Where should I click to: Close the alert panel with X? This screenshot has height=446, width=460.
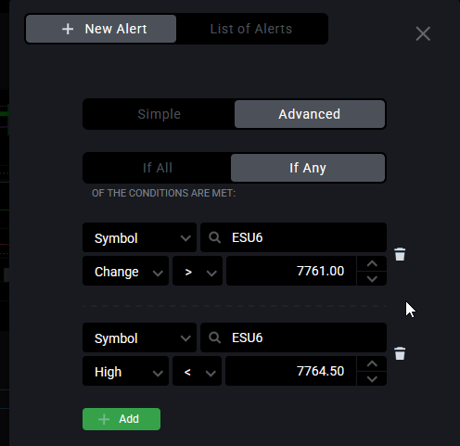423,33
